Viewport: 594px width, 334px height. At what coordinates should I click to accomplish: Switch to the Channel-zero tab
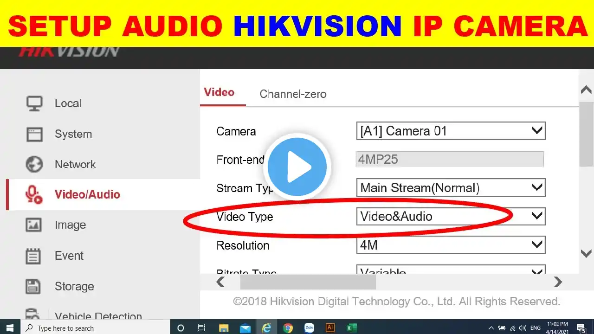pos(293,94)
